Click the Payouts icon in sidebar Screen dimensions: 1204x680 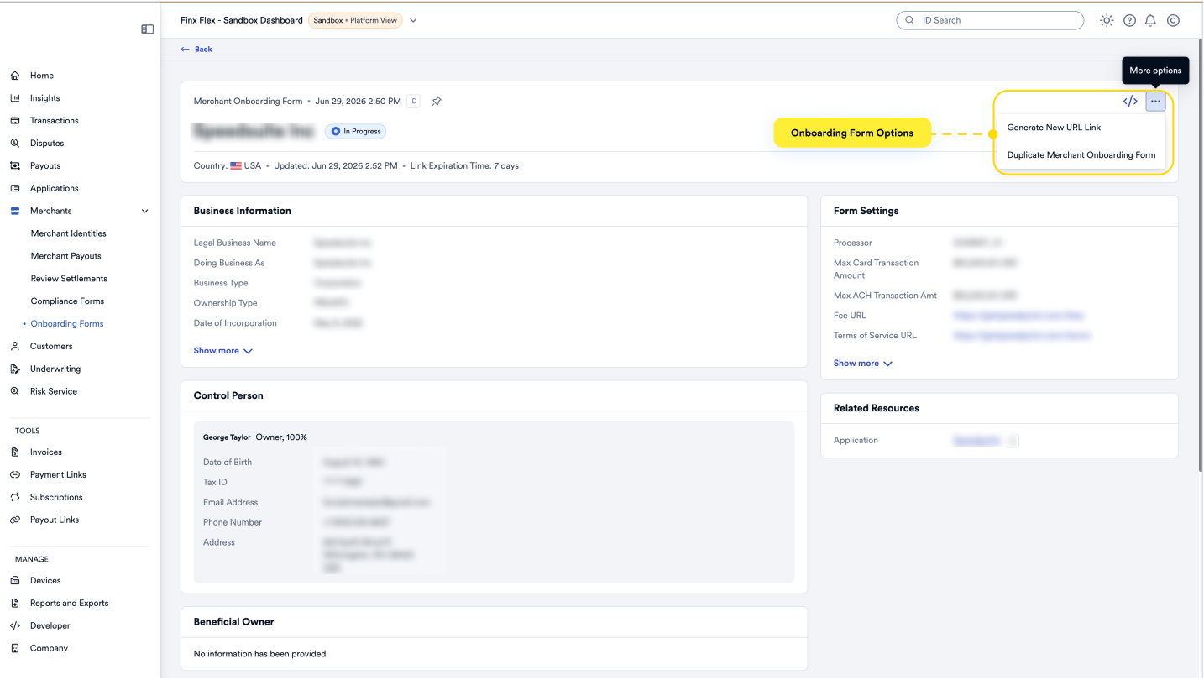click(15, 166)
